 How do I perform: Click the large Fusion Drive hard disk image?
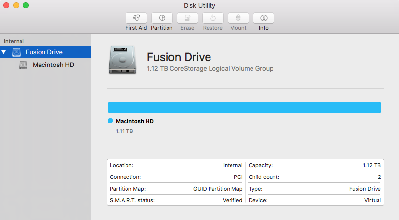(123, 60)
